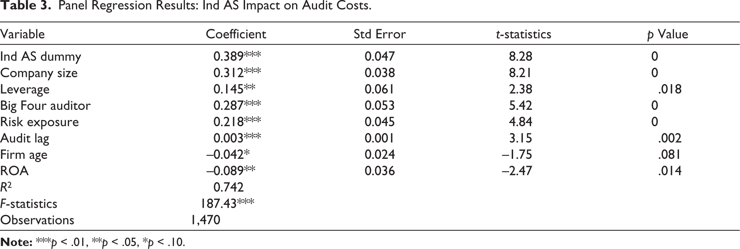
Task: Click the p Value column header
Action: [x=667, y=34]
